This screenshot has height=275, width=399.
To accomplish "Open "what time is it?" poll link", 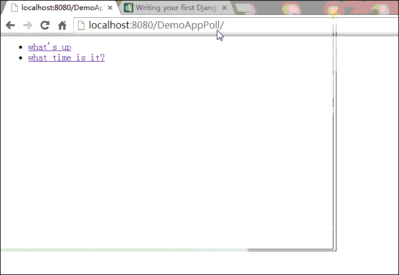I will click(67, 58).
